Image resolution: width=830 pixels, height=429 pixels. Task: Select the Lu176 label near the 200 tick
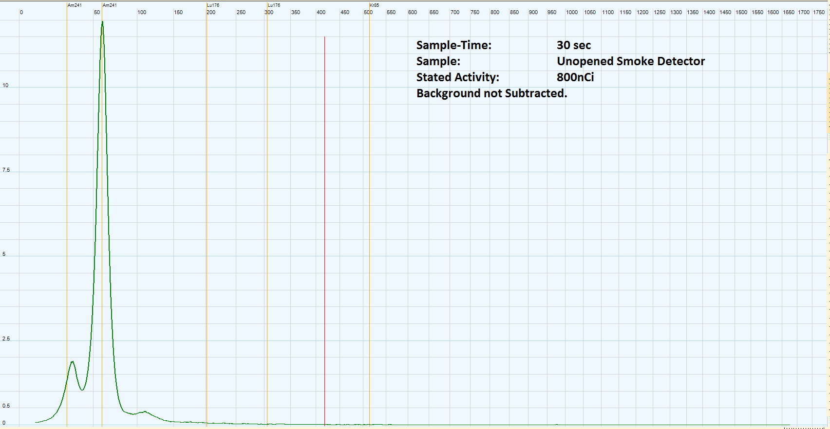(213, 5)
